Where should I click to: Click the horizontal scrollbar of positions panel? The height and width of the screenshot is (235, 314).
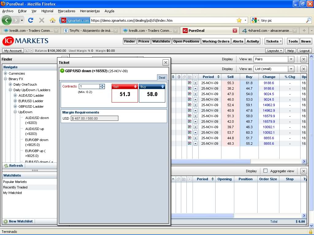pyautogui.click(x=202, y=216)
